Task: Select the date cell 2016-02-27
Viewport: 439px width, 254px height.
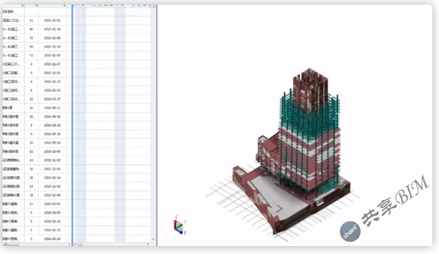Action: 52,99
